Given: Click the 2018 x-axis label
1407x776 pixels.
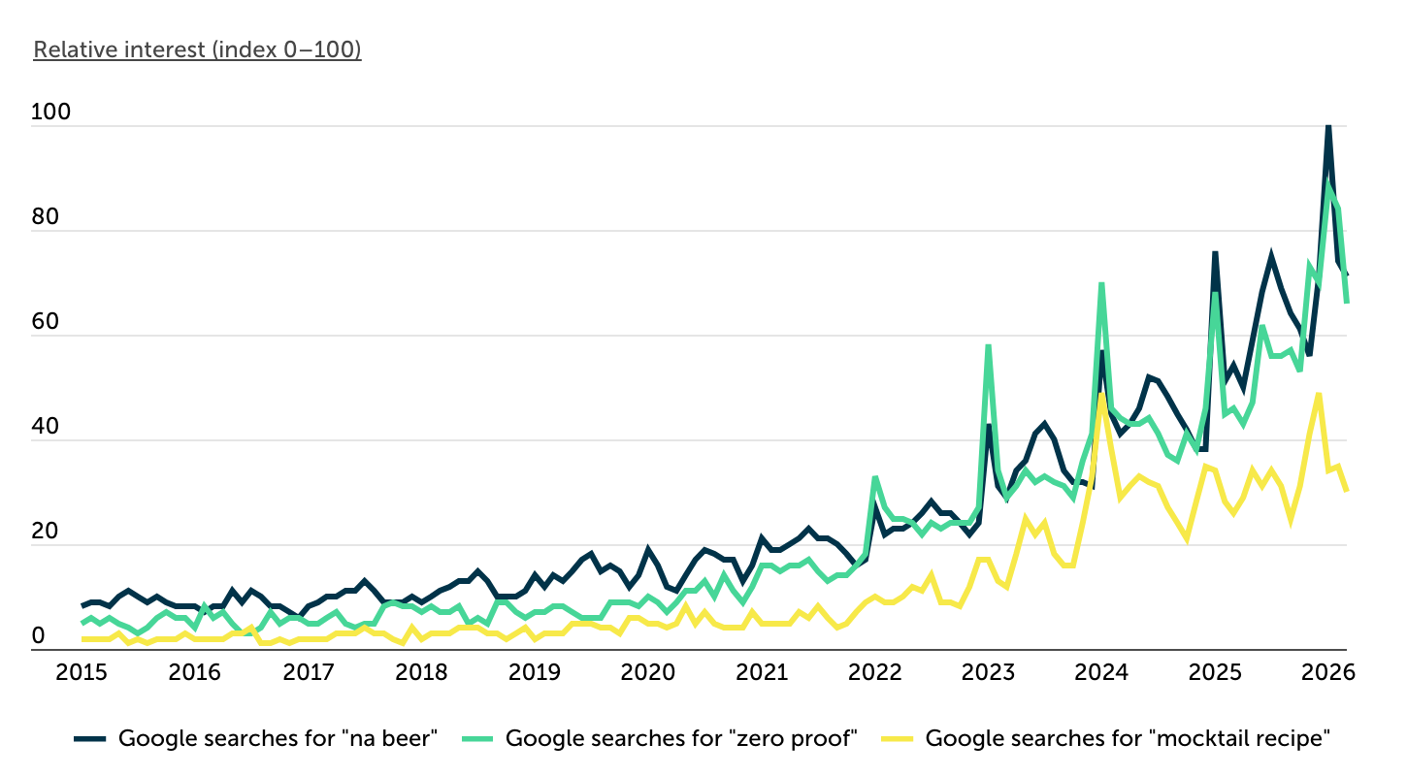Looking at the screenshot, I should [420, 670].
